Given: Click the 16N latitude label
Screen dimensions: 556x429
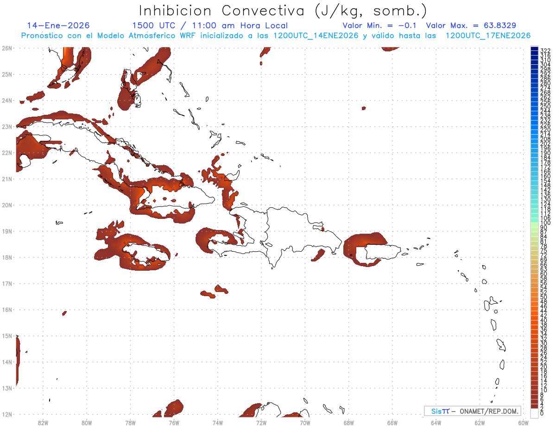Looking at the screenshot, I should (x=6, y=310).
